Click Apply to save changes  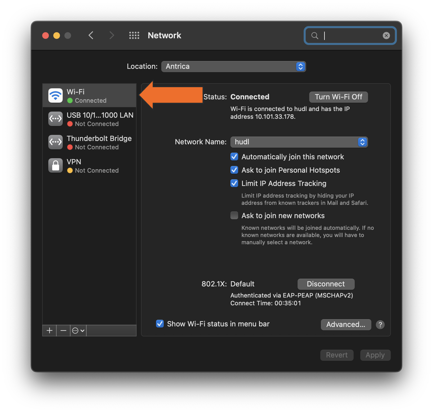(x=375, y=355)
